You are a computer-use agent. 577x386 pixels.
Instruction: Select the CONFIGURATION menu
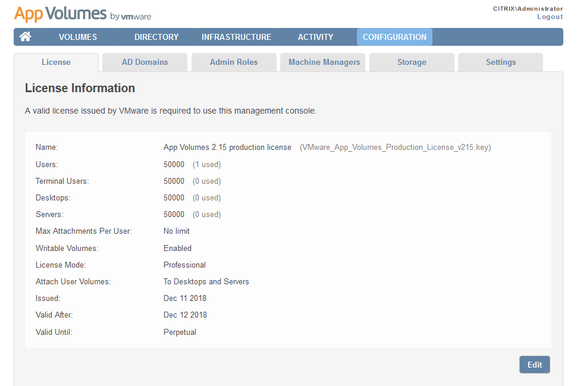(394, 37)
